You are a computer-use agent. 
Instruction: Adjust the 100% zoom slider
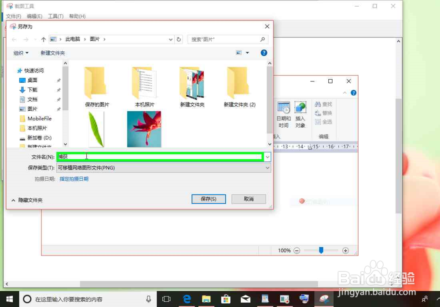click(x=321, y=250)
